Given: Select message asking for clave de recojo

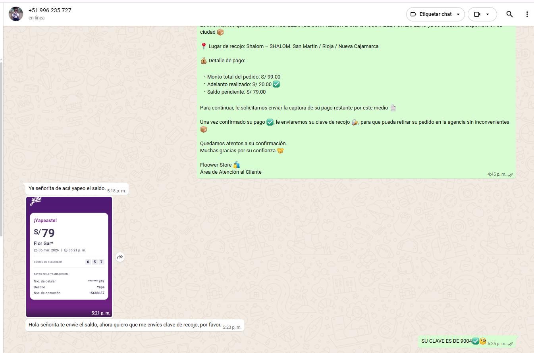Looking at the screenshot, I should pyautogui.click(x=125, y=325).
